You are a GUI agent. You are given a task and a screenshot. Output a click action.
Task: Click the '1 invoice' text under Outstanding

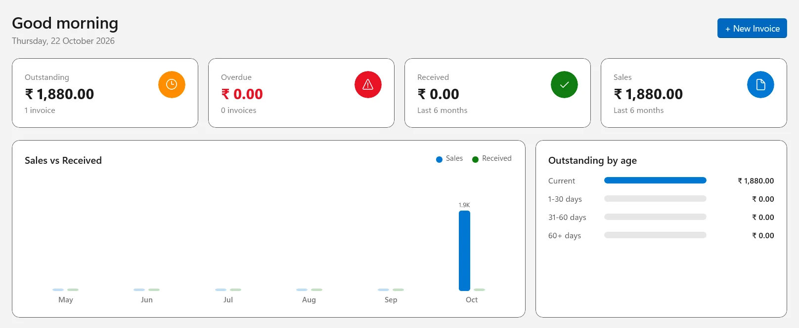tap(40, 110)
